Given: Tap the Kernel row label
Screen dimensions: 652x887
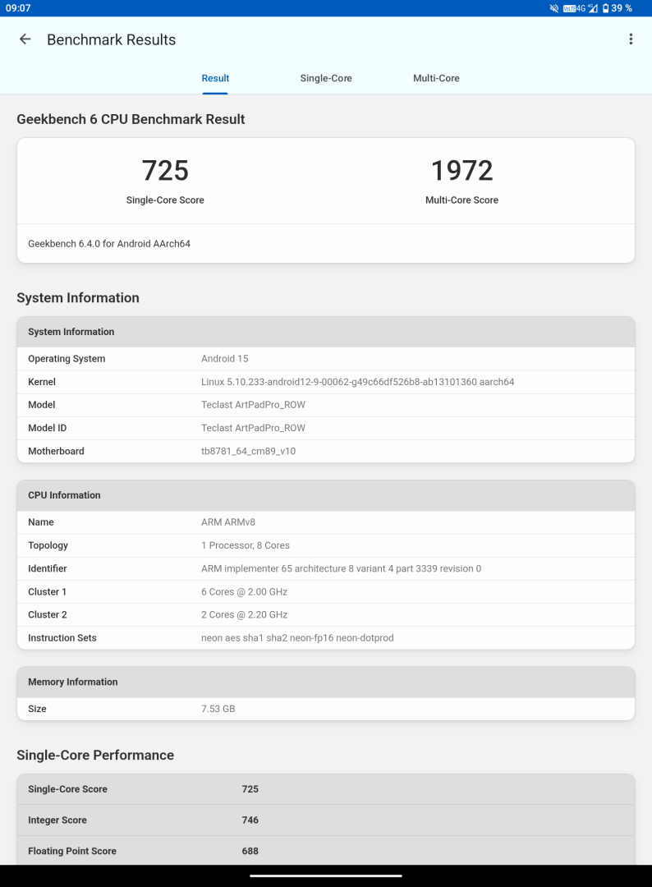Looking at the screenshot, I should tap(42, 382).
